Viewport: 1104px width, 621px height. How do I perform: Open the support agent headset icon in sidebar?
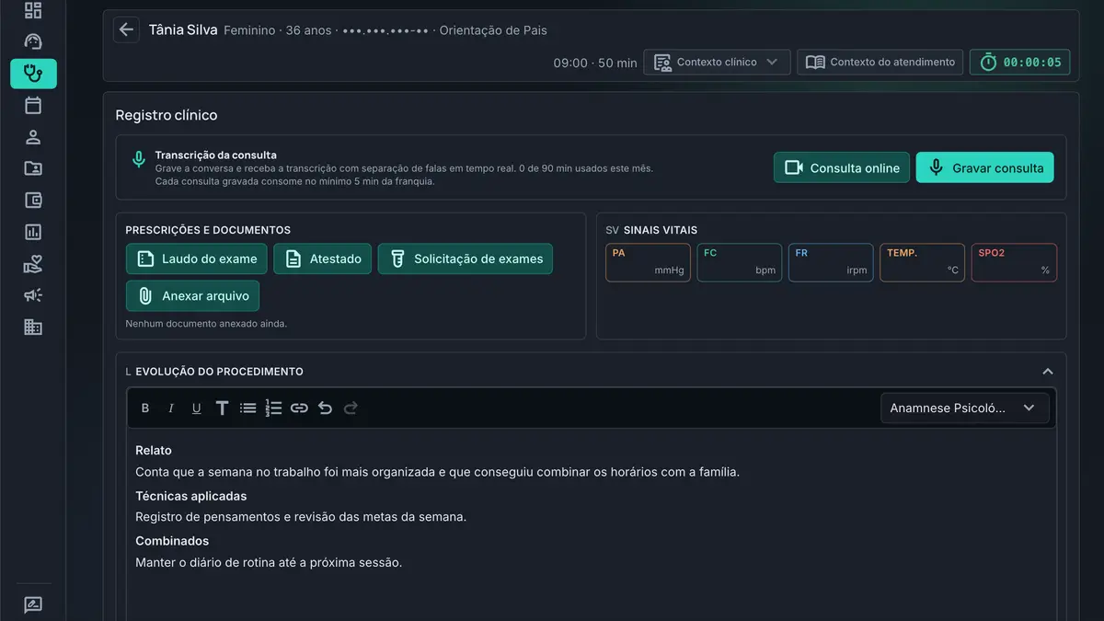click(33, 42)
